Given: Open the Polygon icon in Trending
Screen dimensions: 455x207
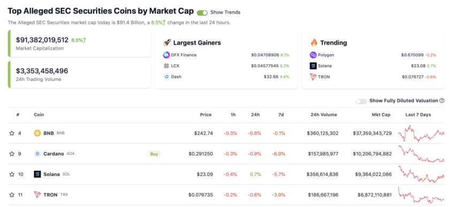Looking at the screenshot, I should (x=313, y=55).
